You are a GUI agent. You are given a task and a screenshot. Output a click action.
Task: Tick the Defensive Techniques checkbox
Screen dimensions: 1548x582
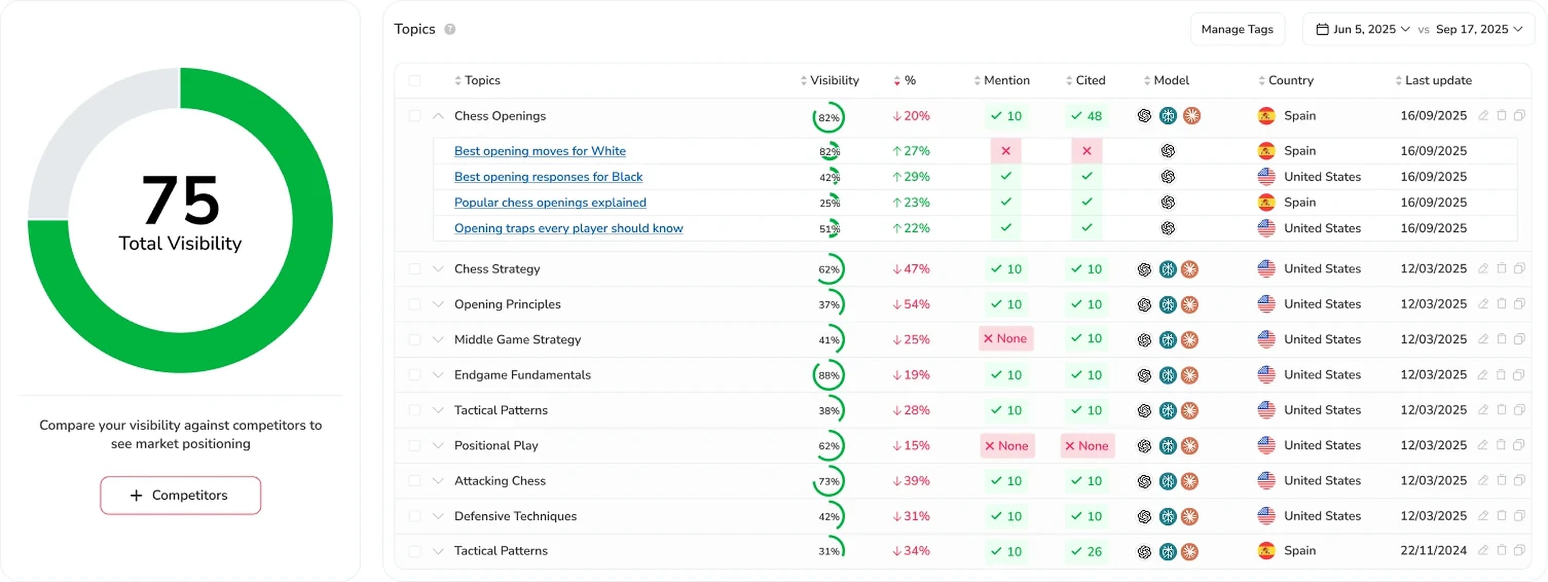pyautogui.click(x=415, y=516)
